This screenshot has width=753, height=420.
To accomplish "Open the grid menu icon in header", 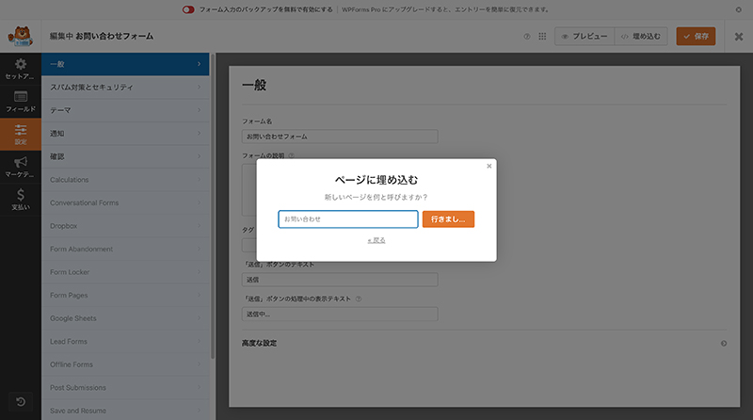I will [x=542, y=37].
